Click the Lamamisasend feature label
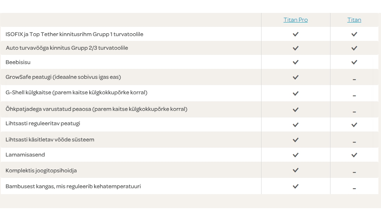 click(25, 155)
